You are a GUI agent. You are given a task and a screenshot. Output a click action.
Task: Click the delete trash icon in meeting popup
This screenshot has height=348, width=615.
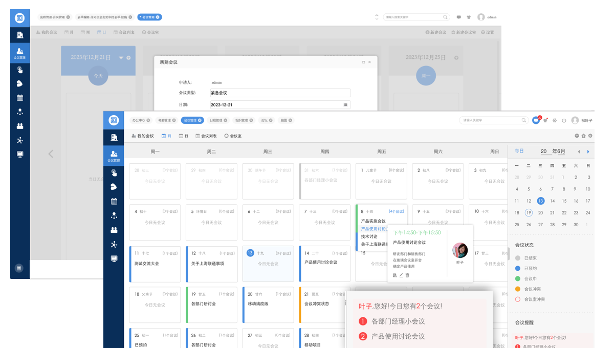coord(408,275)
